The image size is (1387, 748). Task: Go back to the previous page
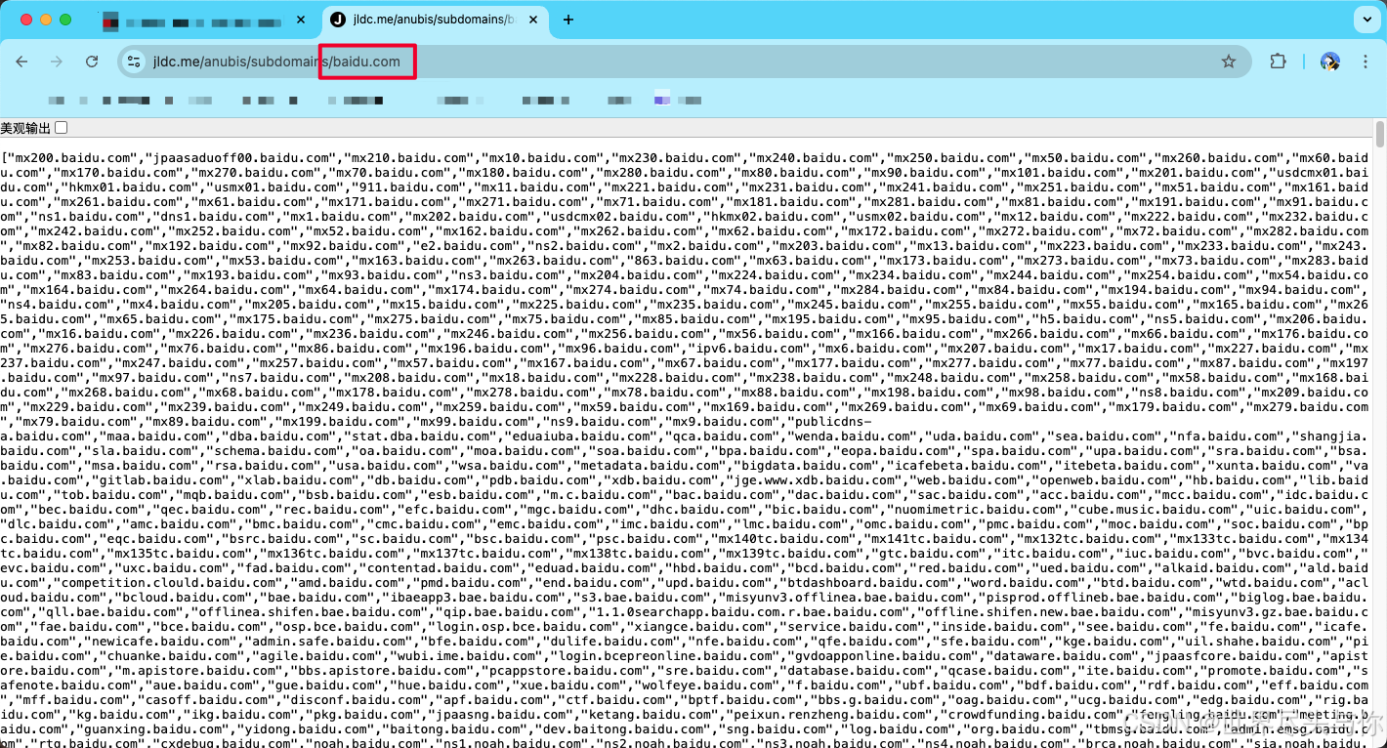(21, 62)
